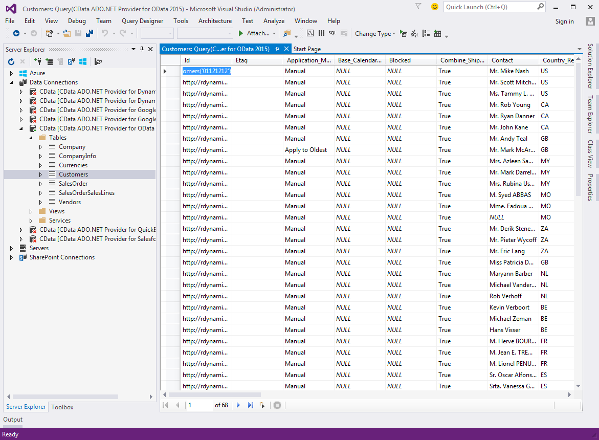This screenshot has height=440, width=599.
Task: Expand the Views folder
Action: click(x=31, y=211)
